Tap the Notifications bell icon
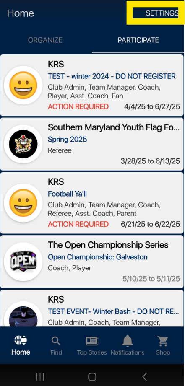The width and height of the screenshot is (185, 386). 128,341
